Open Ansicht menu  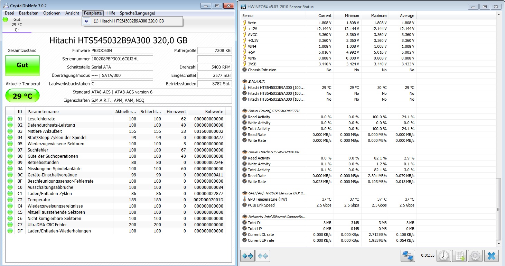point(72,13)
